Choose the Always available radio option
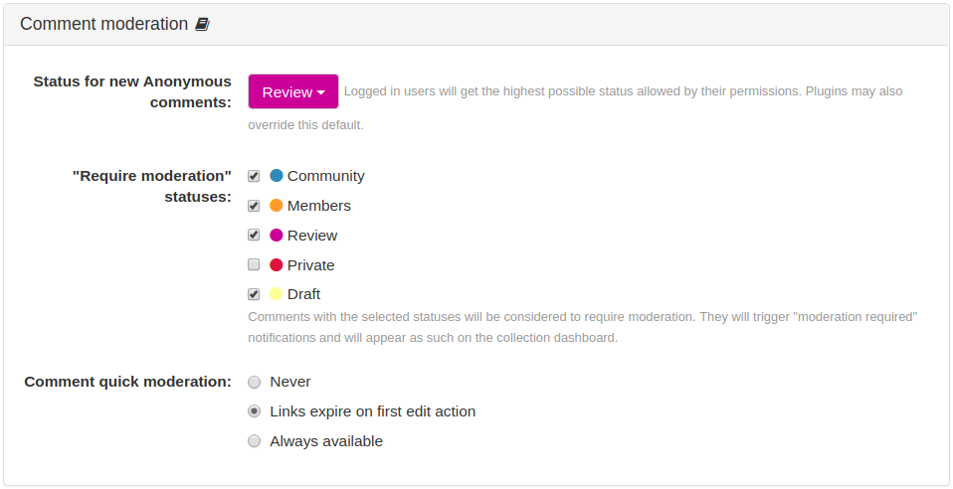 [254, 441]
